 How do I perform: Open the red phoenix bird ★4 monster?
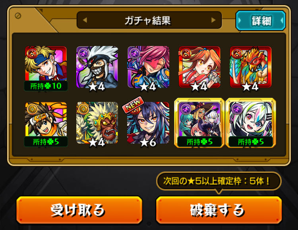click(251, 67)
